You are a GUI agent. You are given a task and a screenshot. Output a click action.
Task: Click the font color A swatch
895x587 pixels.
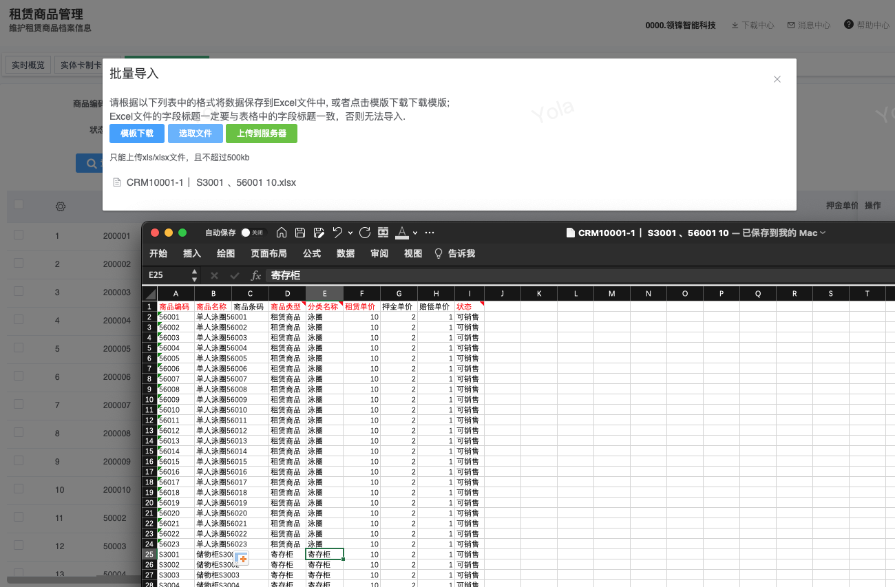click(x=402, y=233)
